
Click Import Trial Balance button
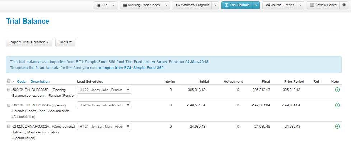click(29, 42)
